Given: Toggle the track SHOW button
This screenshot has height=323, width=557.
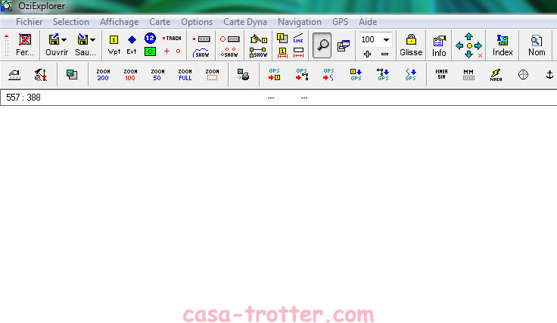Looking at the screenshot, I should pos(201,53).
